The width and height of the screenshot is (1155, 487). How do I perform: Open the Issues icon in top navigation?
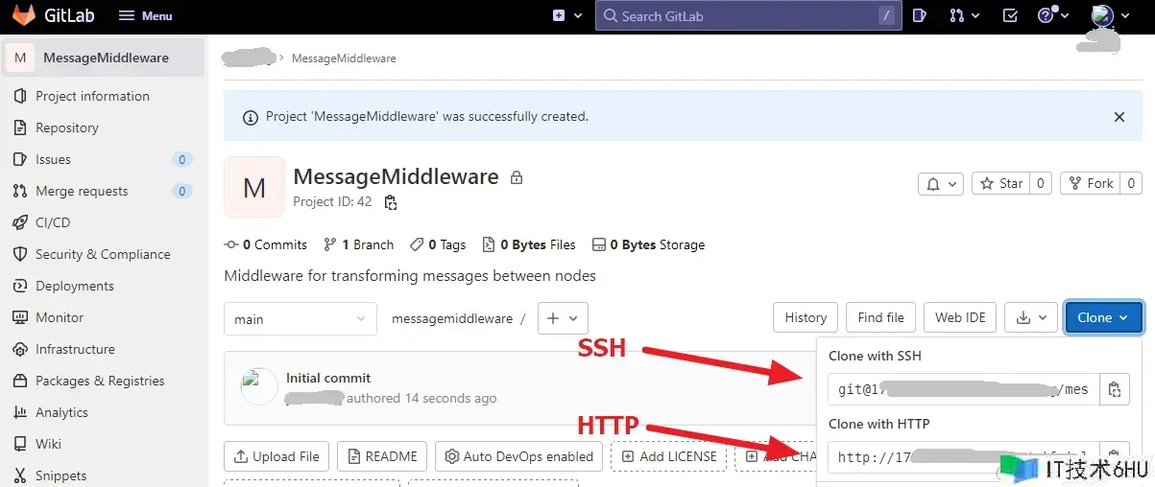click(919, 15)
